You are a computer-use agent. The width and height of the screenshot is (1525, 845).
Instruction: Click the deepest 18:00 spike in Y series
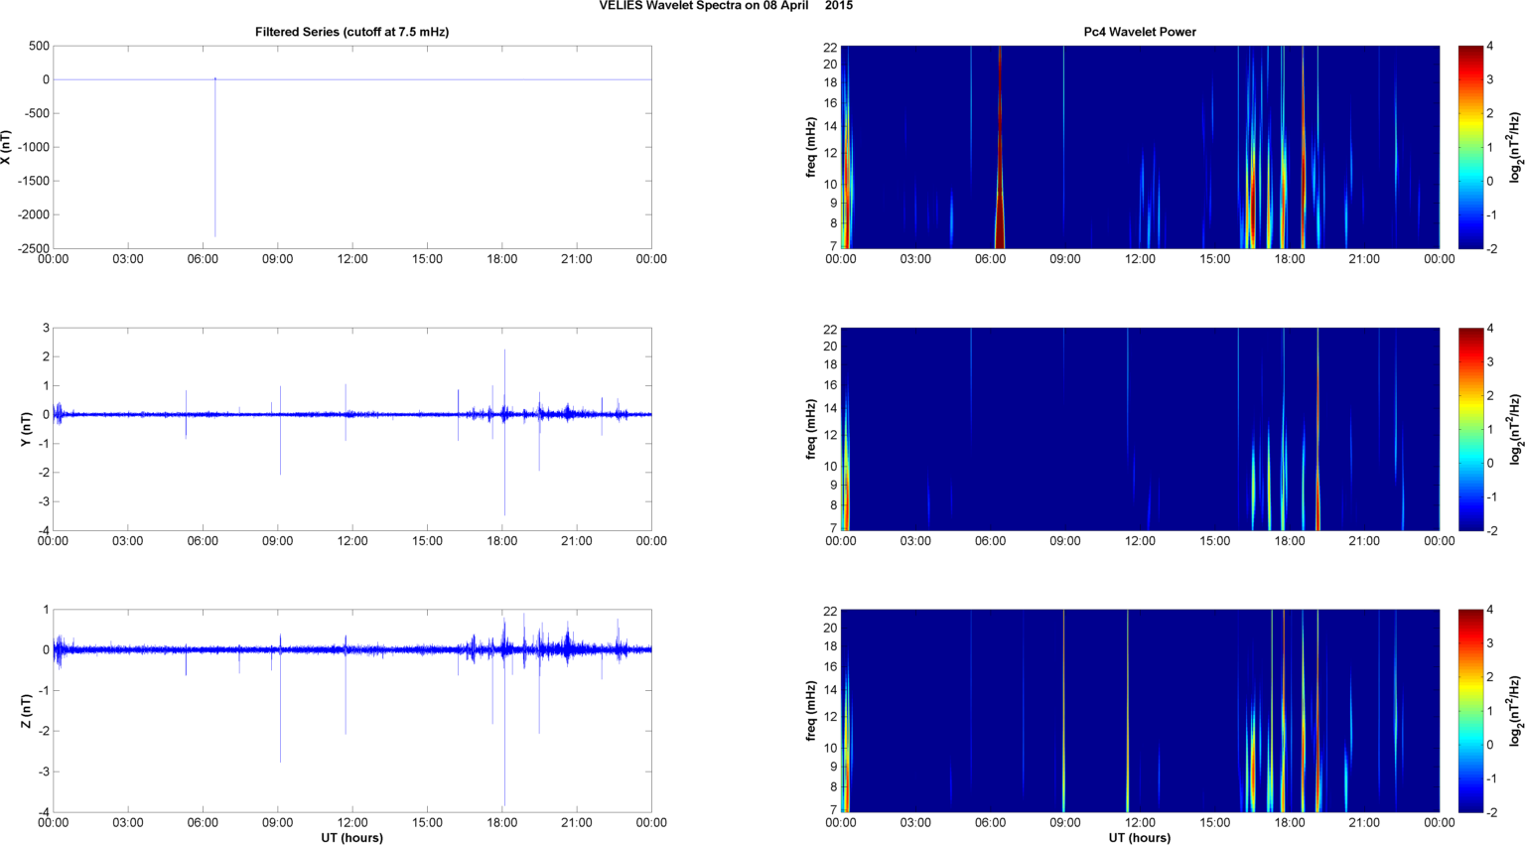[x=504, y=487]
